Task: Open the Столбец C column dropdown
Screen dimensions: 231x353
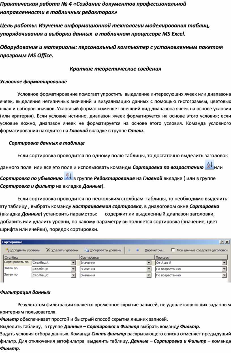Action: point(73,275)
